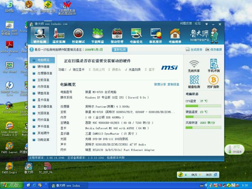Select 主板信息 in the sidebar
Viewport: 252px width, 189px height.
42,80
